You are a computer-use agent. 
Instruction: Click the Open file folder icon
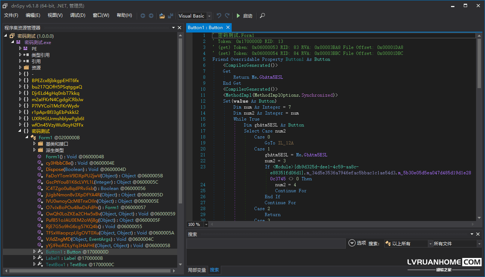(162, 16)
